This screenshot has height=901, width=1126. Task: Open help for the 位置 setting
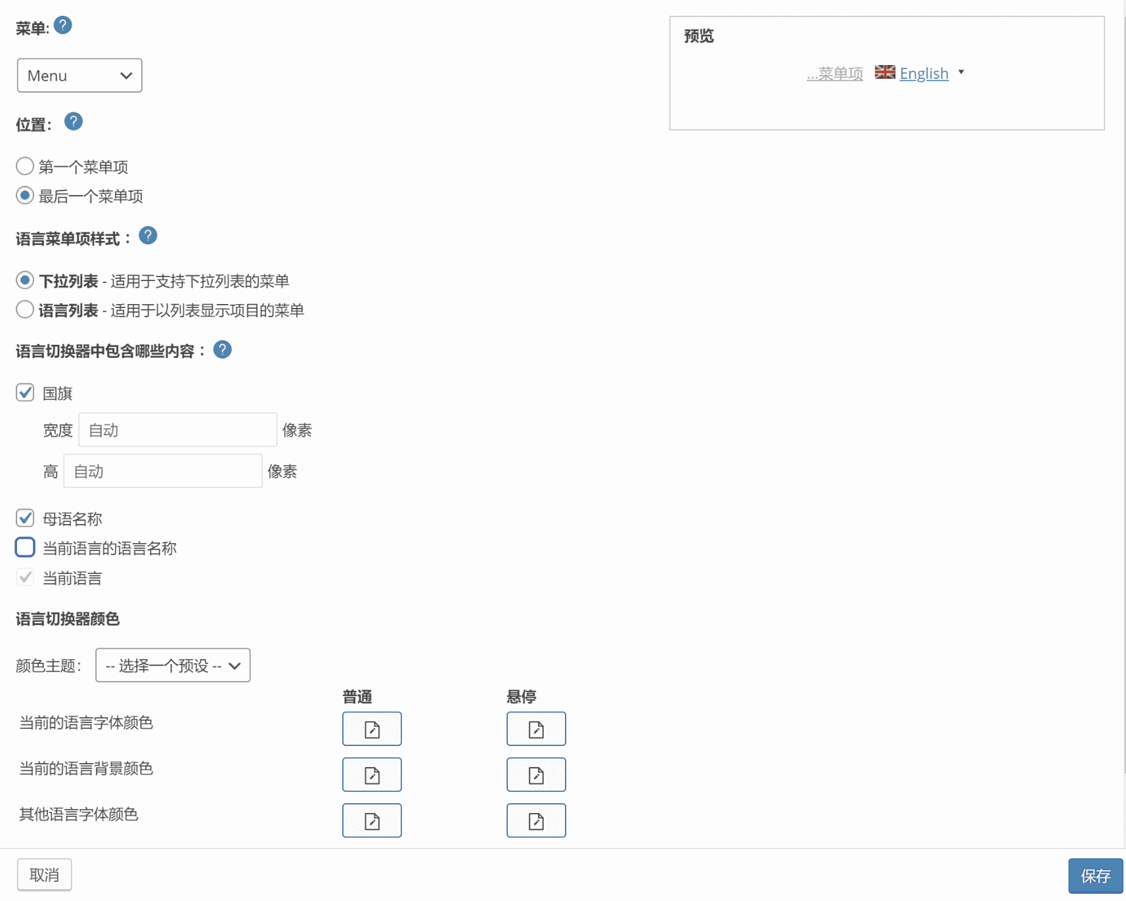coord(73,121)
